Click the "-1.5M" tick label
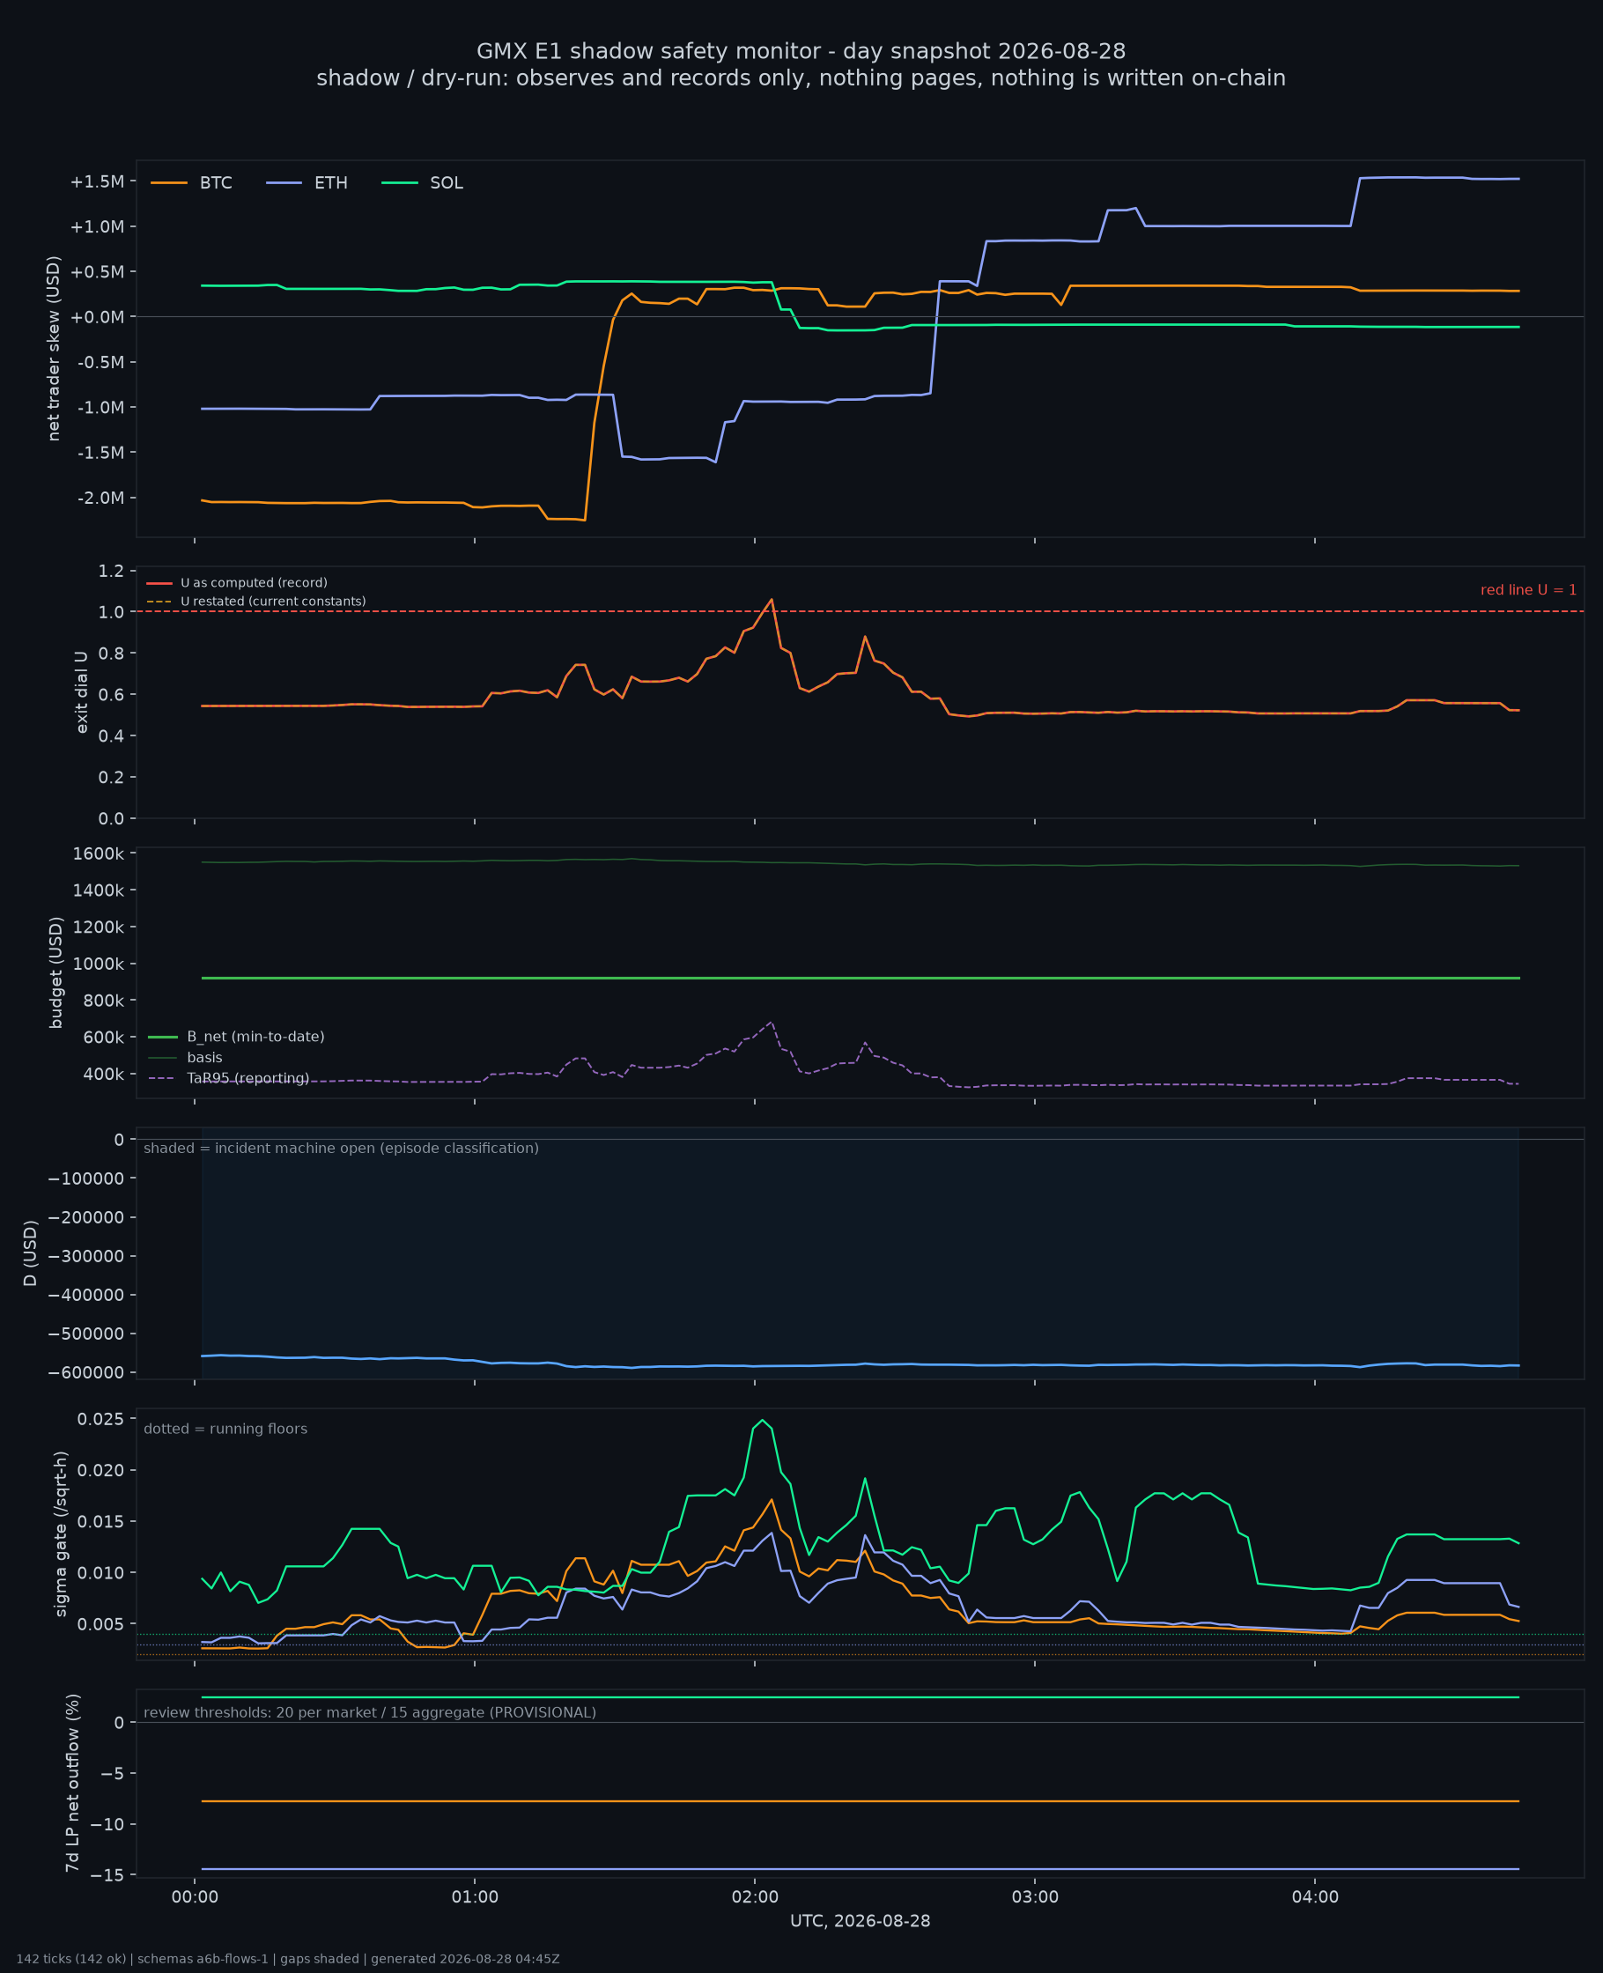This screenshot has width=1603, height=1973. [100, 454]
